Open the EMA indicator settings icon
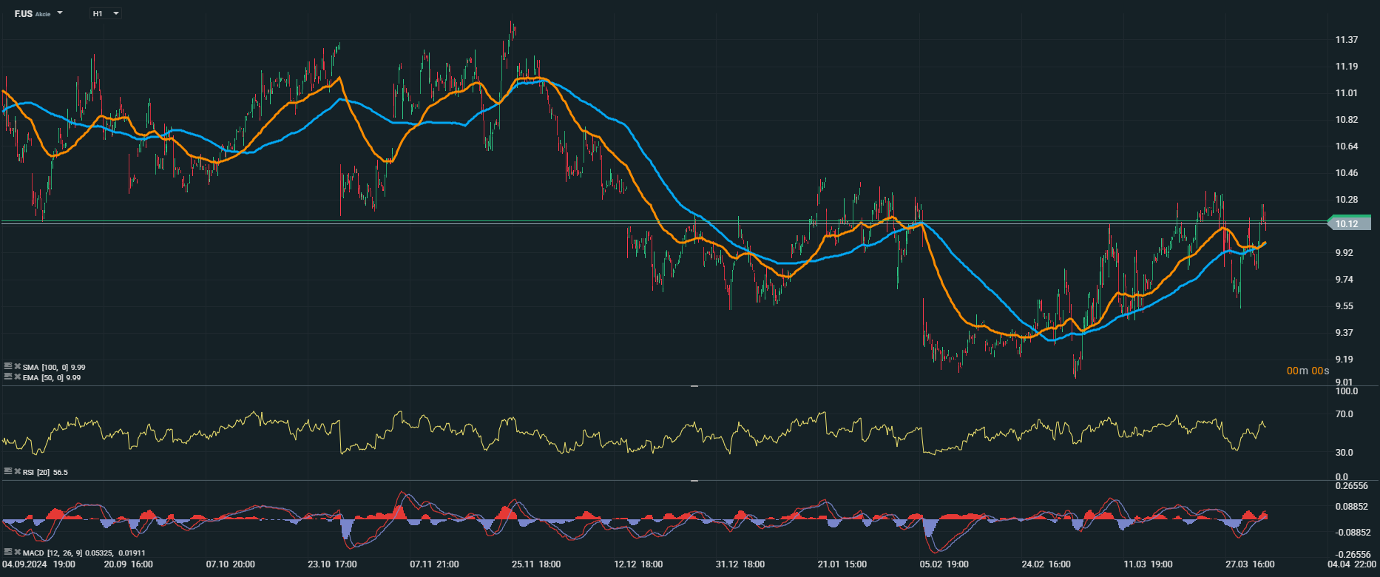 click(x=8, y=377)
